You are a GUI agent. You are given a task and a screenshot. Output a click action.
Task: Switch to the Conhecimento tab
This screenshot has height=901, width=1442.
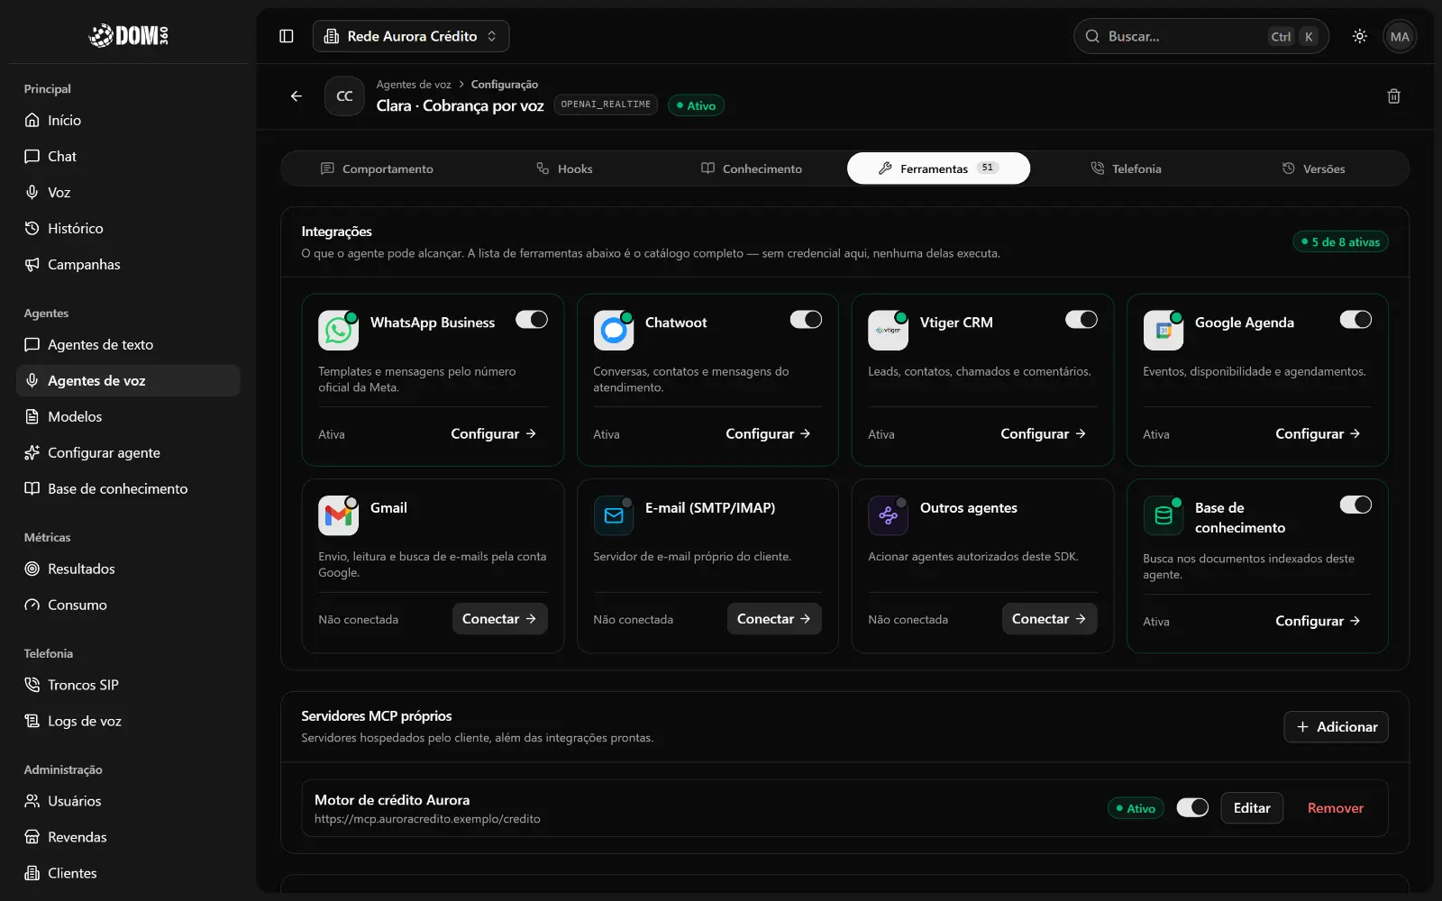pyautogui.click(x=751, y=168)
